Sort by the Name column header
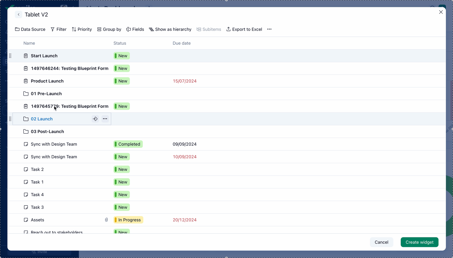The image size is (453, 258). [29, 43]
